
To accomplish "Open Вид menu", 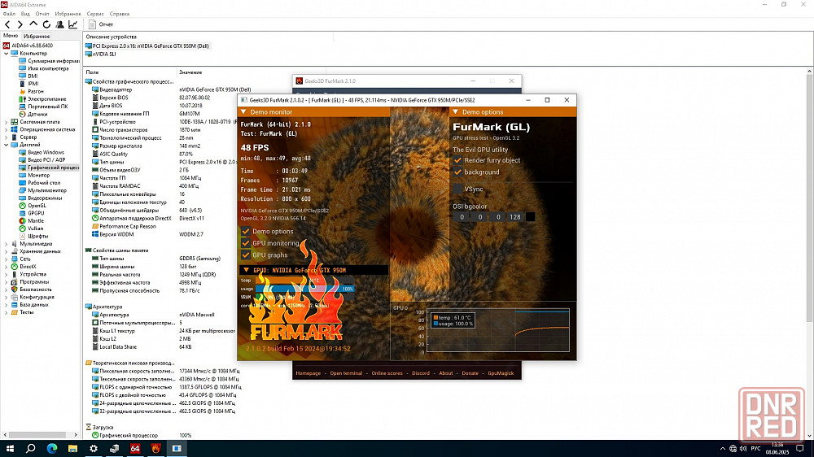I will click(25, 14).
